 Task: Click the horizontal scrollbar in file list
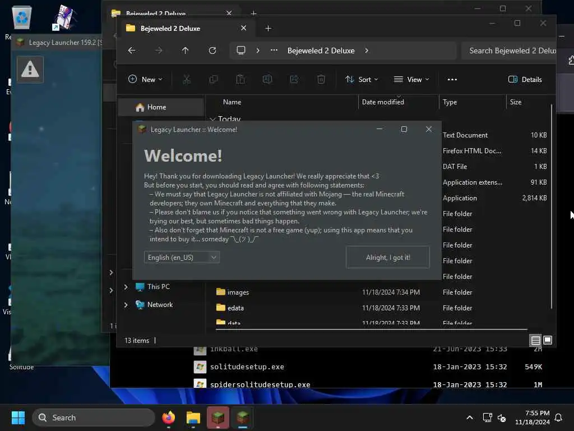(371, 329)
